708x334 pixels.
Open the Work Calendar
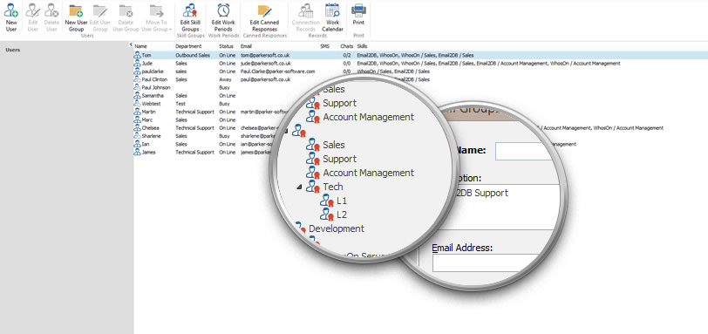click(332, 17)
